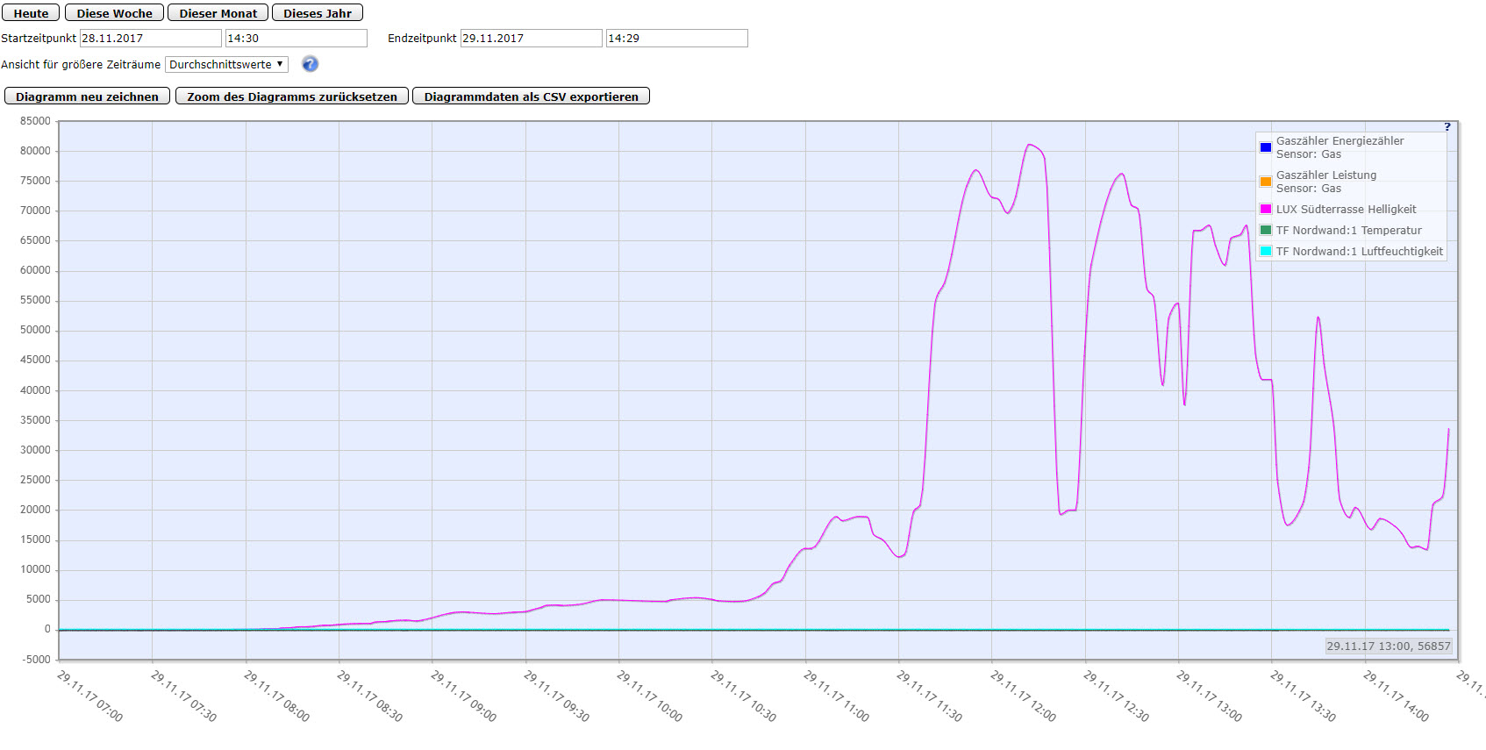Choose the Dieser Monat time range

pyautogui.click(x=218, y=13)
